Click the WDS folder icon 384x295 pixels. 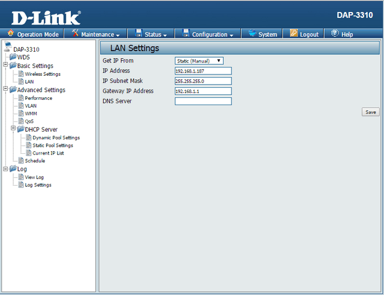tap(13, 57)
